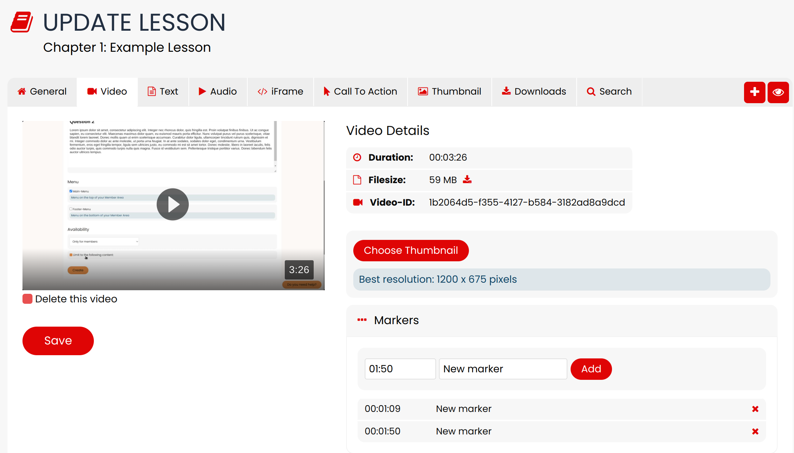This screenshot has width=794, height=453.
Task: Play the lesson video
Action: coord(173,204)
